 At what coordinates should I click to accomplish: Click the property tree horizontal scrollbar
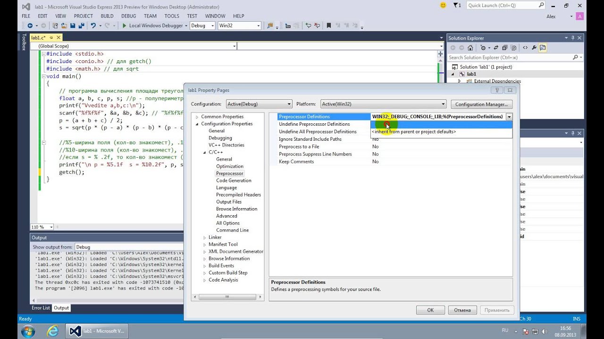[227, 297]
